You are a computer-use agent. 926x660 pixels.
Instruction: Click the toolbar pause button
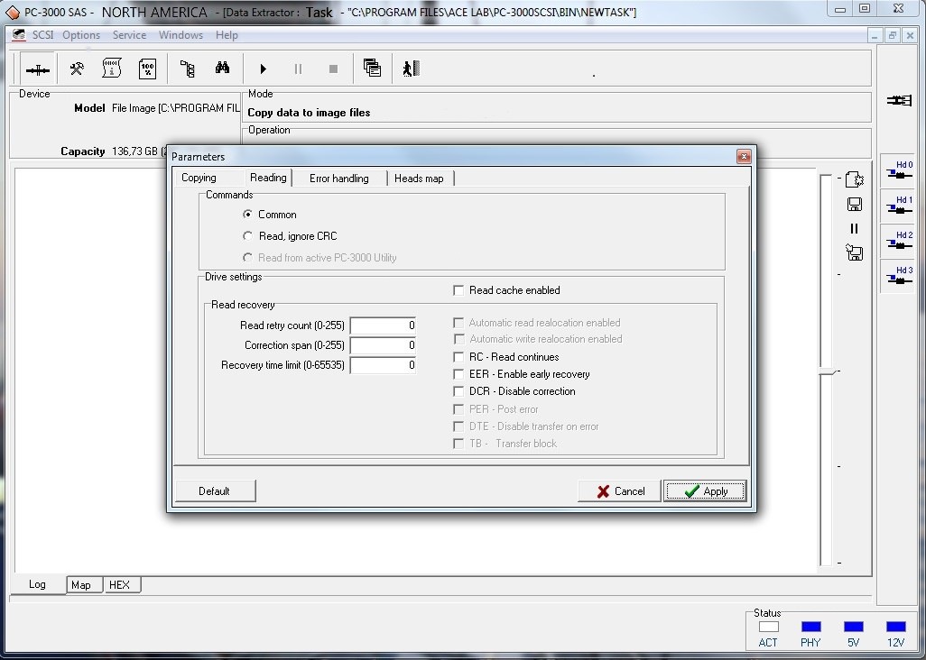pos(298,69)
